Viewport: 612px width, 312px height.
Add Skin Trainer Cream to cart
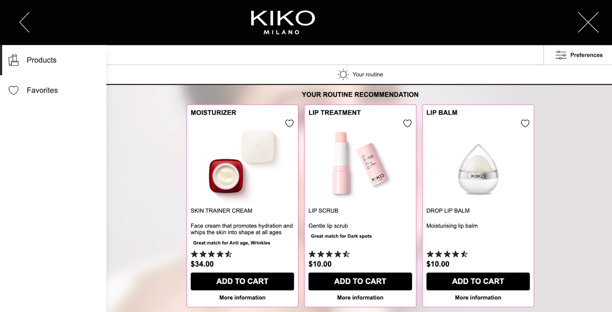tap(243, 281)
